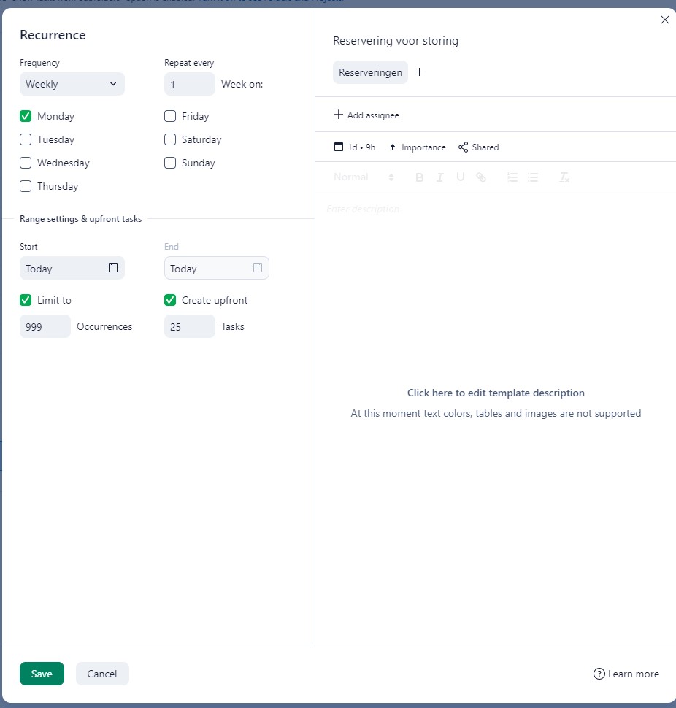
Task: Click here to edit template description
Action: tap(496, 393)
